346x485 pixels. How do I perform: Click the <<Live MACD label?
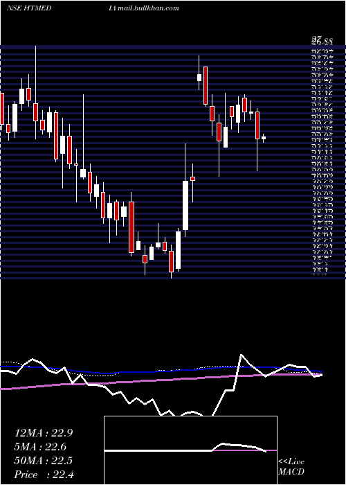[x=291, y=467]
